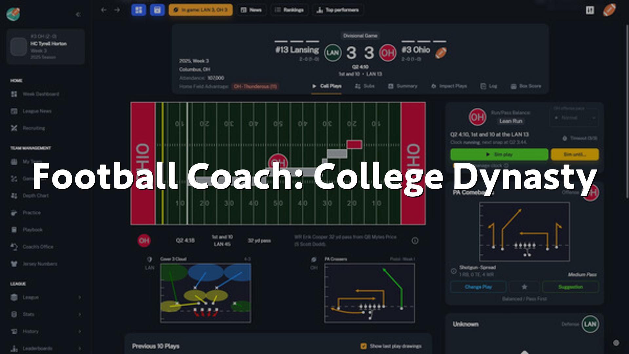Click the Lean Run balance label
The width and height of the screenshot is (629, 354).
511,121
